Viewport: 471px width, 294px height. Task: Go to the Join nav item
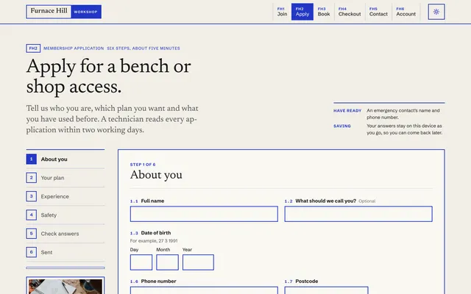282,12
